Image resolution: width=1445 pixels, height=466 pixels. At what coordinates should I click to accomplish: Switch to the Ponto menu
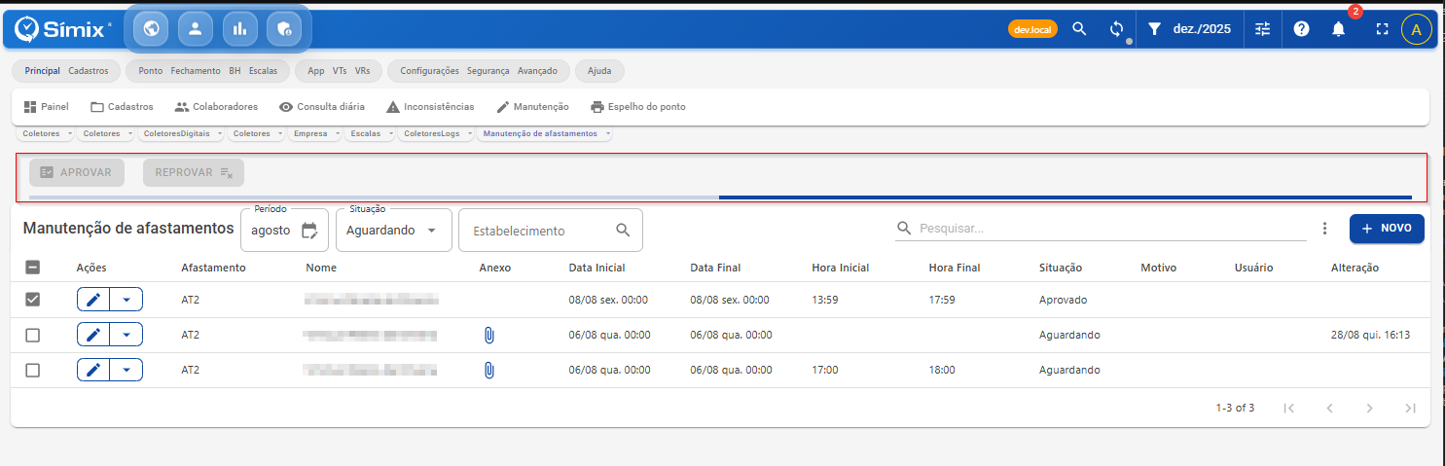tap(151, 71)
